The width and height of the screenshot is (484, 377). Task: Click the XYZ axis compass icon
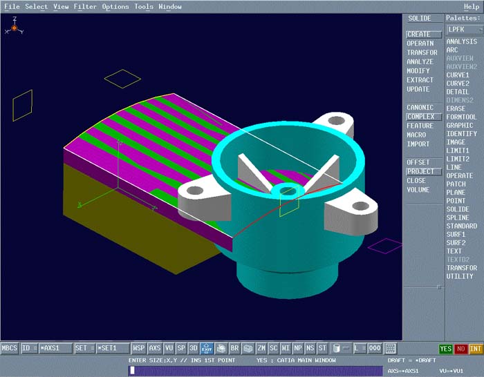pyautogui.click(x=14, y=28)
